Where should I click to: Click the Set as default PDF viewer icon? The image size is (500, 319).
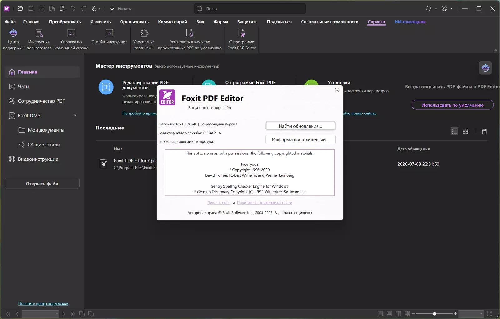click(190, 33)
